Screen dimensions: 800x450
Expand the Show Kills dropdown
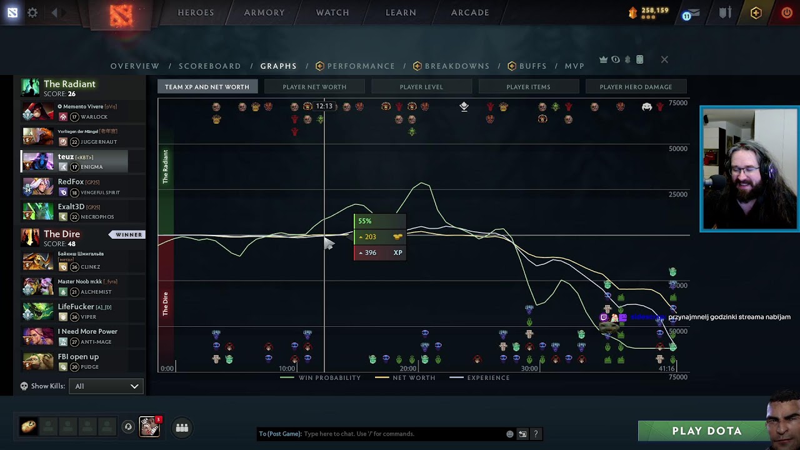coord(106,386)
